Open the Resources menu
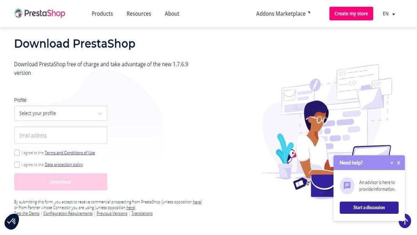 (139, 14)
